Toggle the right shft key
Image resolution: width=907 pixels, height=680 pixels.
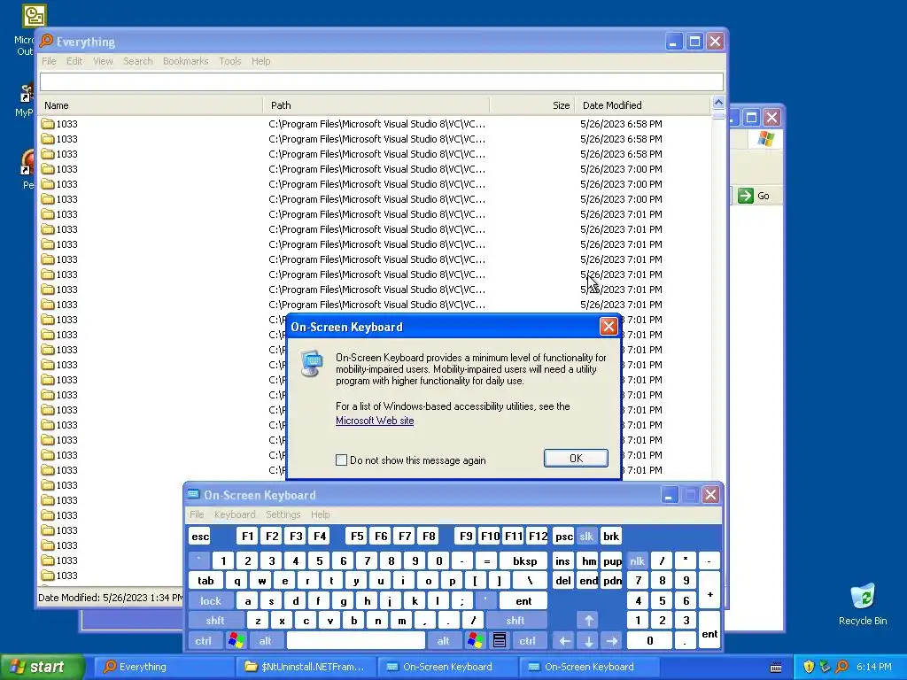(515, 621)
